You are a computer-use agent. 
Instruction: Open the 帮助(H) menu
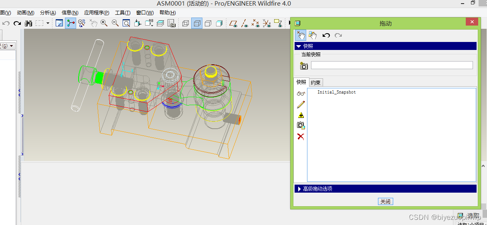tap(168, 13)
